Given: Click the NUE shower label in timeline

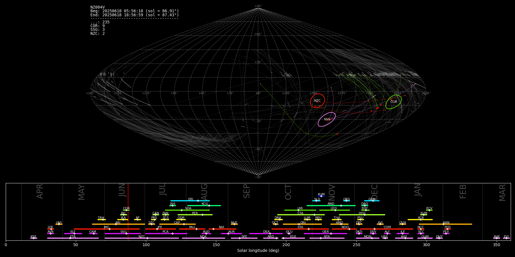Looking at the screenshot, I should click(234, 223).
